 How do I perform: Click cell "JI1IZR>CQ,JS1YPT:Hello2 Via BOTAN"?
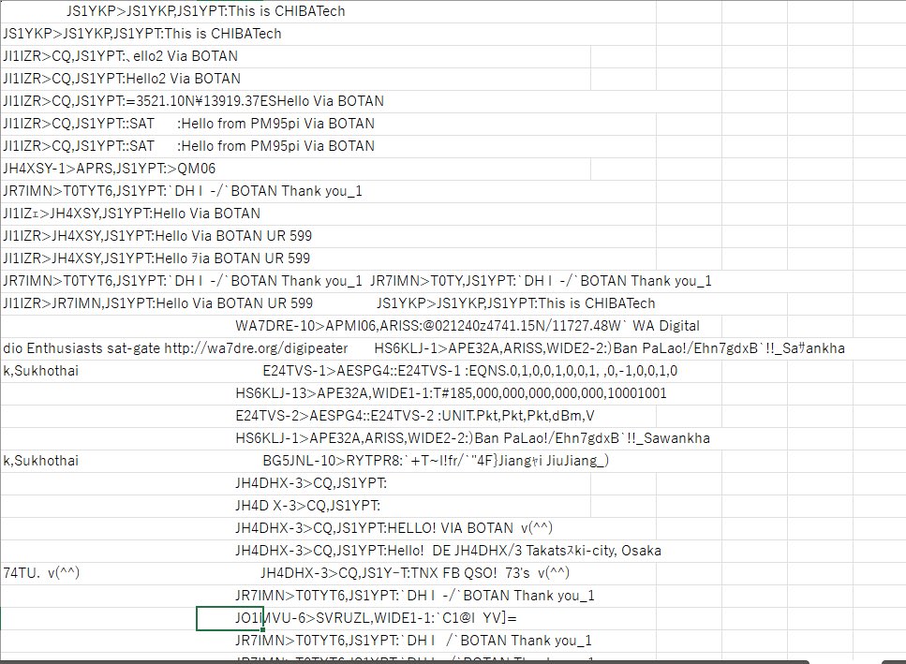122,79
